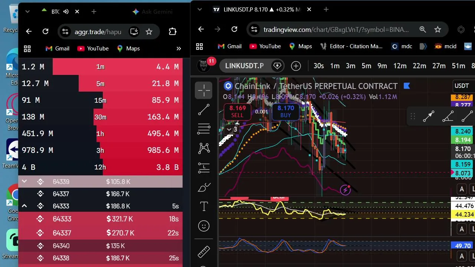Click the plus compare symbol button
Screen dimensions: 475x267
[296, 66]
